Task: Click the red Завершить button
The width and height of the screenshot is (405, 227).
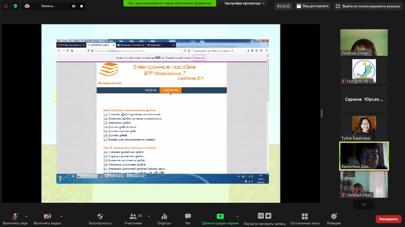Action: click(388, 219)
